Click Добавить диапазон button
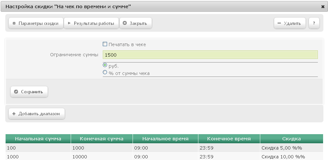 pos(37,114)
